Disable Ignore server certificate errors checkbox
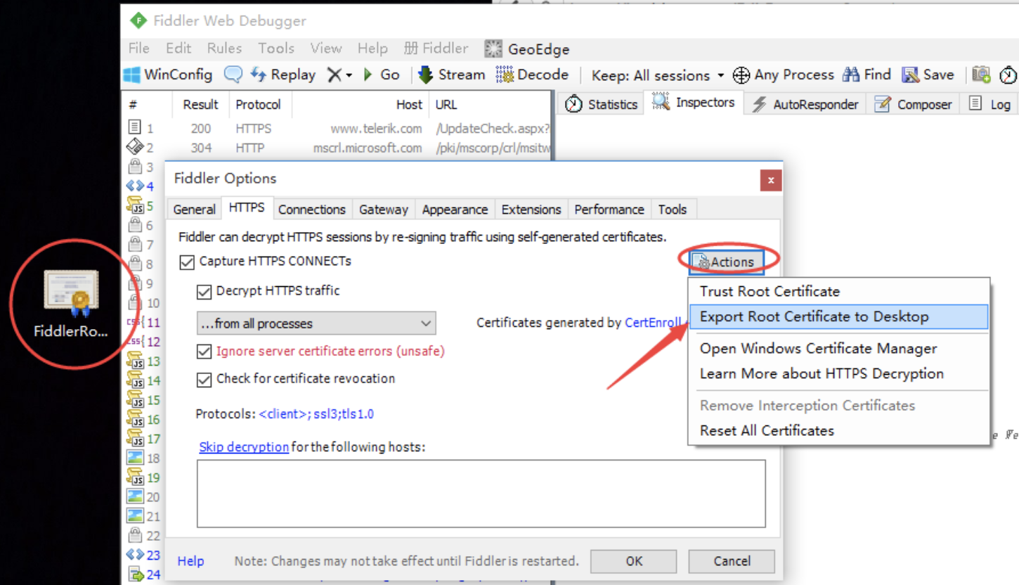 tap(204, 352)
